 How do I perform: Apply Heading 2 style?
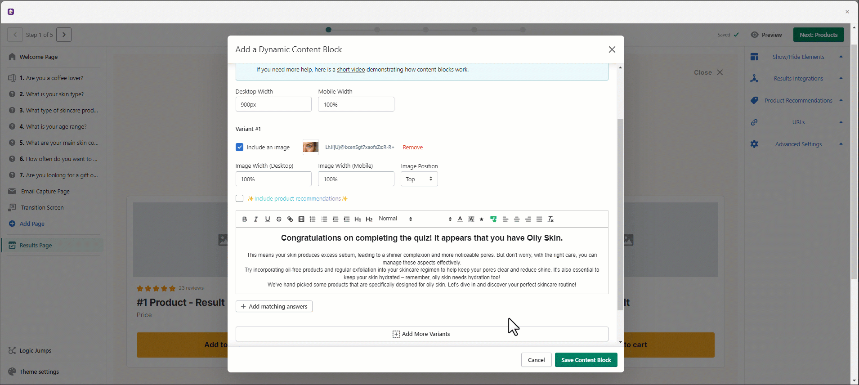point(369,219)
